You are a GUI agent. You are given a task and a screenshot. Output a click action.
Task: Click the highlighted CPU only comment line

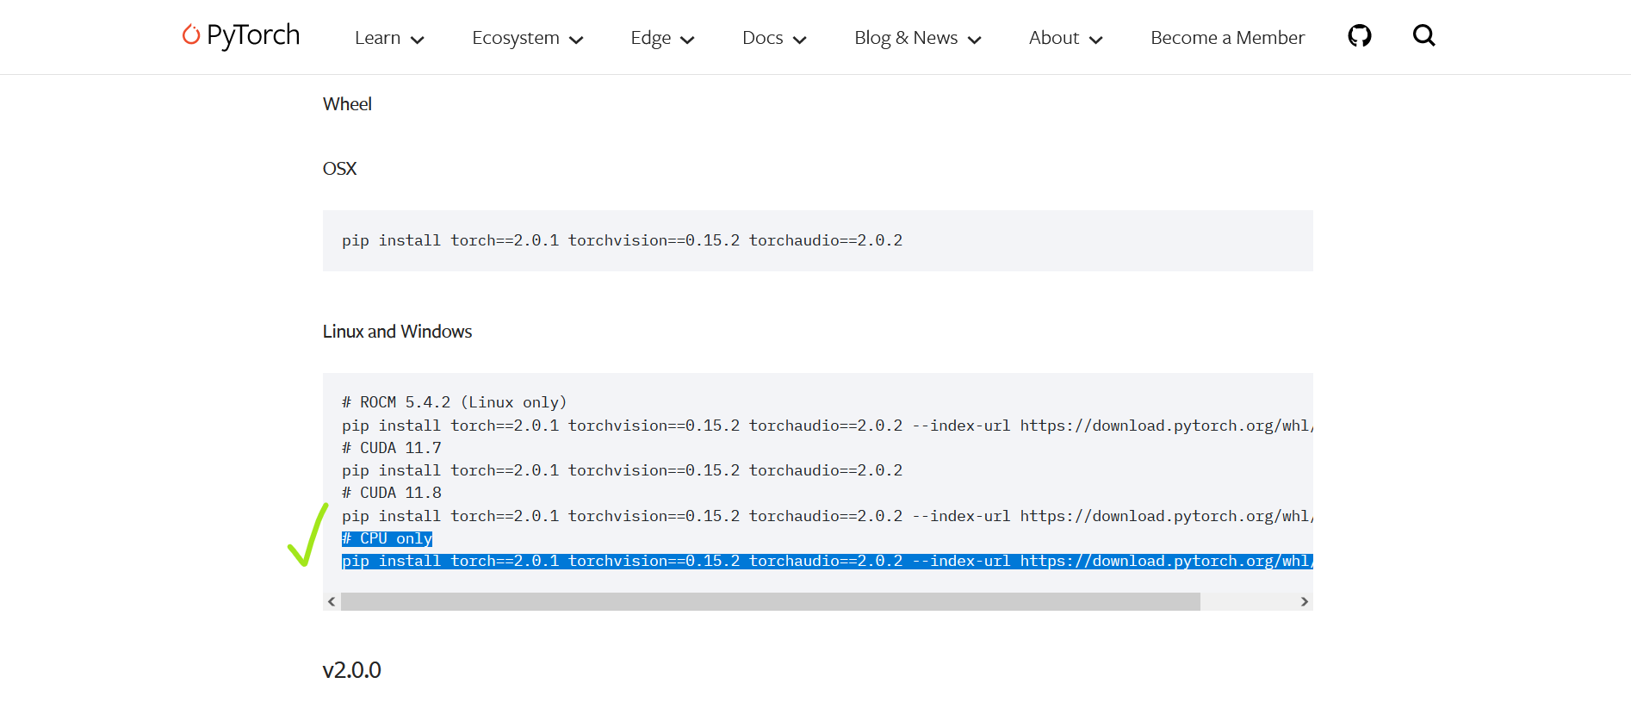pos(388,538)
